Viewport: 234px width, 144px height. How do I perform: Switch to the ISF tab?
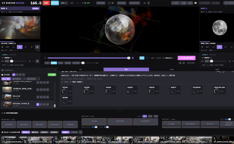point(126,69)
